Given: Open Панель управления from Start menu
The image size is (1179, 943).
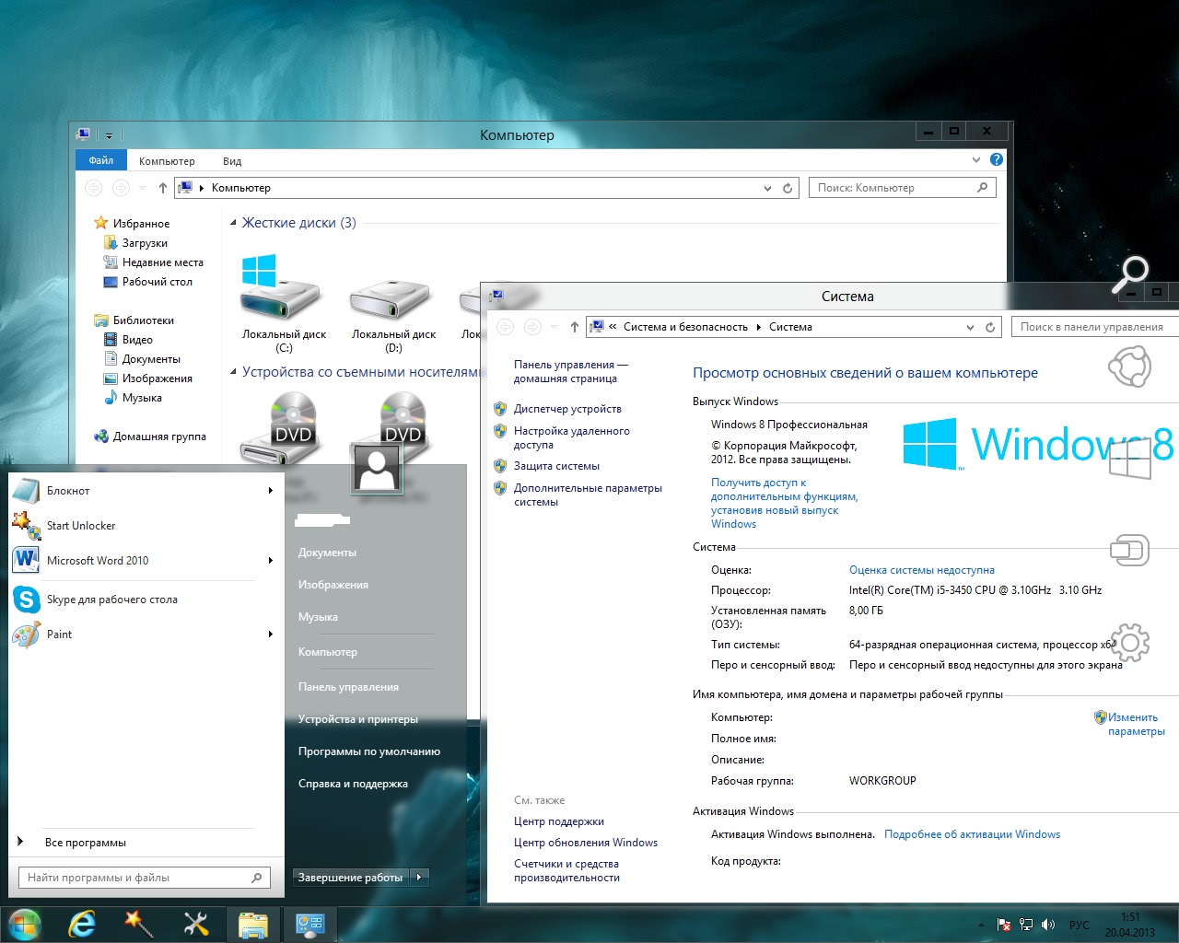Looking at the screenshot, I should click(348, 687).
